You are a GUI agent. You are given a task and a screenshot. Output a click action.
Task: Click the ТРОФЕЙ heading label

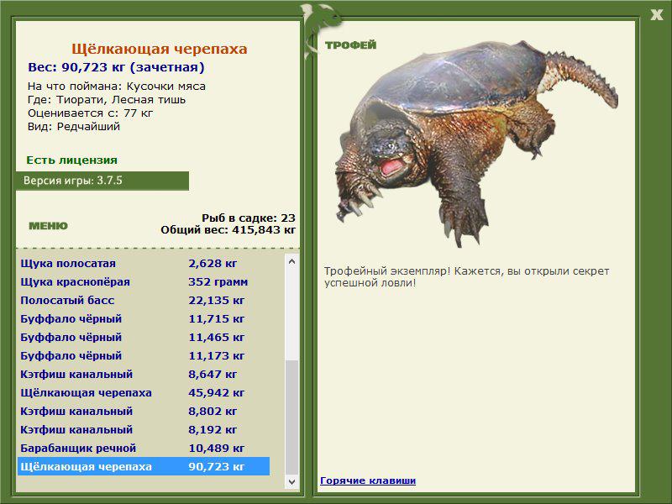point(350,45)
